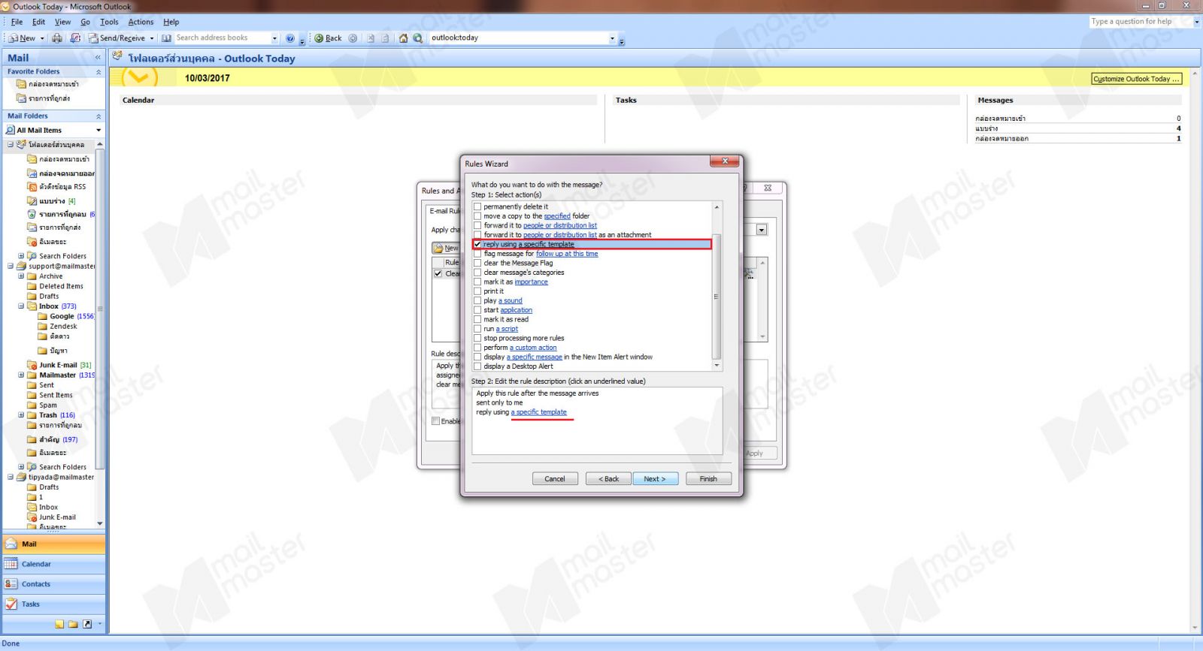The height and width of the screenshot is (651, 1203).
Task: Check 'move a copy to the specified folder'
Action: [477, 216]
